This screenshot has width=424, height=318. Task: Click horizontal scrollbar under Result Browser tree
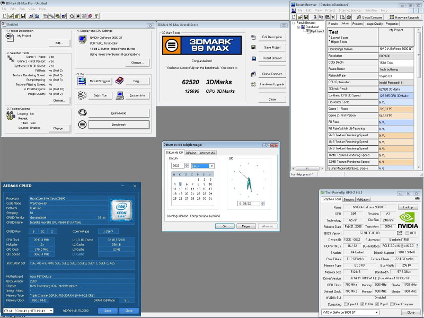click(307, 168)
